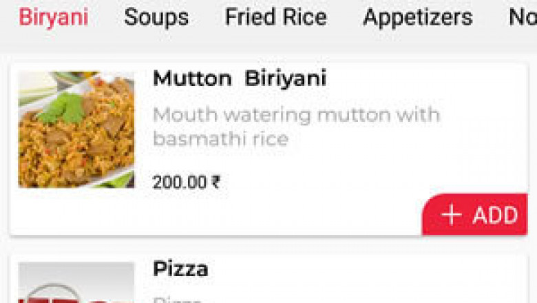Screen dimensions: 537x303
Task: Go to the Appetizers tab
Action: [x=417, y=17]
